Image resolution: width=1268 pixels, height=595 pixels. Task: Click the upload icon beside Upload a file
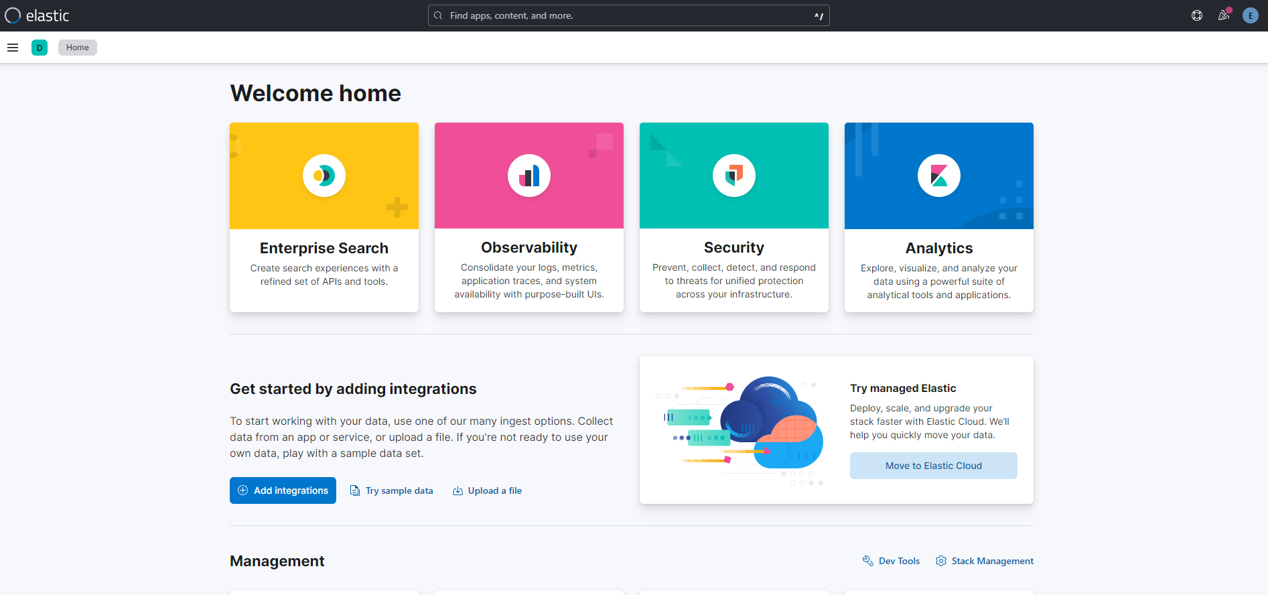[457, 490]
